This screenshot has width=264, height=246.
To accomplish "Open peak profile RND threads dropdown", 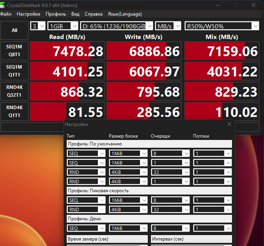I will [x=212, y=209].
